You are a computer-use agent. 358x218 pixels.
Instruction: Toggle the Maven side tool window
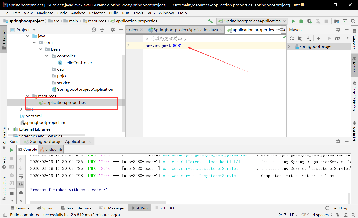(354, 65)
